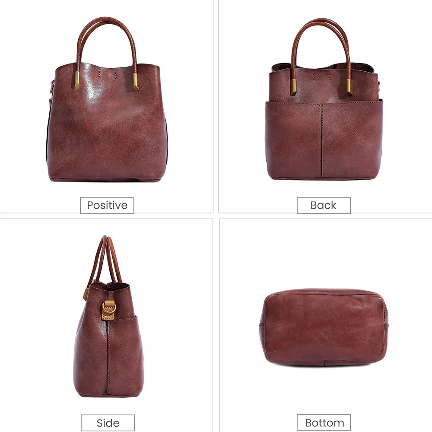Click the Bottom label box

(x=324, y=422)
